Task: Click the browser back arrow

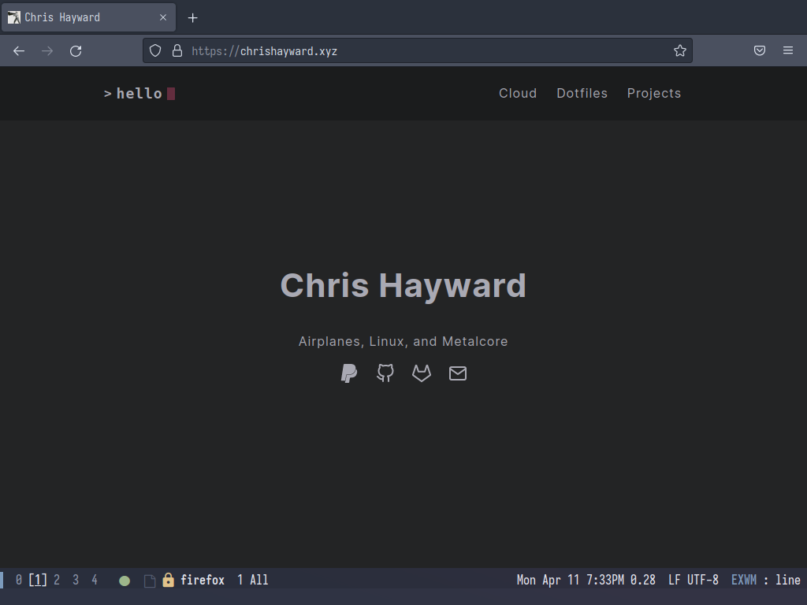Action: click(x=19, y=51)
